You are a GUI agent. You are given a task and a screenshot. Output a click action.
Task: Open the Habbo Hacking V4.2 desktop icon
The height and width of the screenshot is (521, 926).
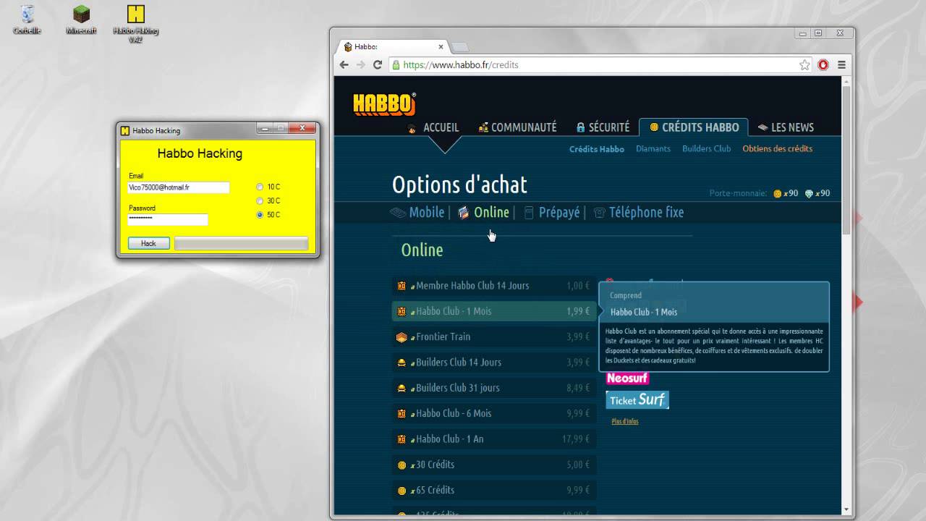click(135, 23)
